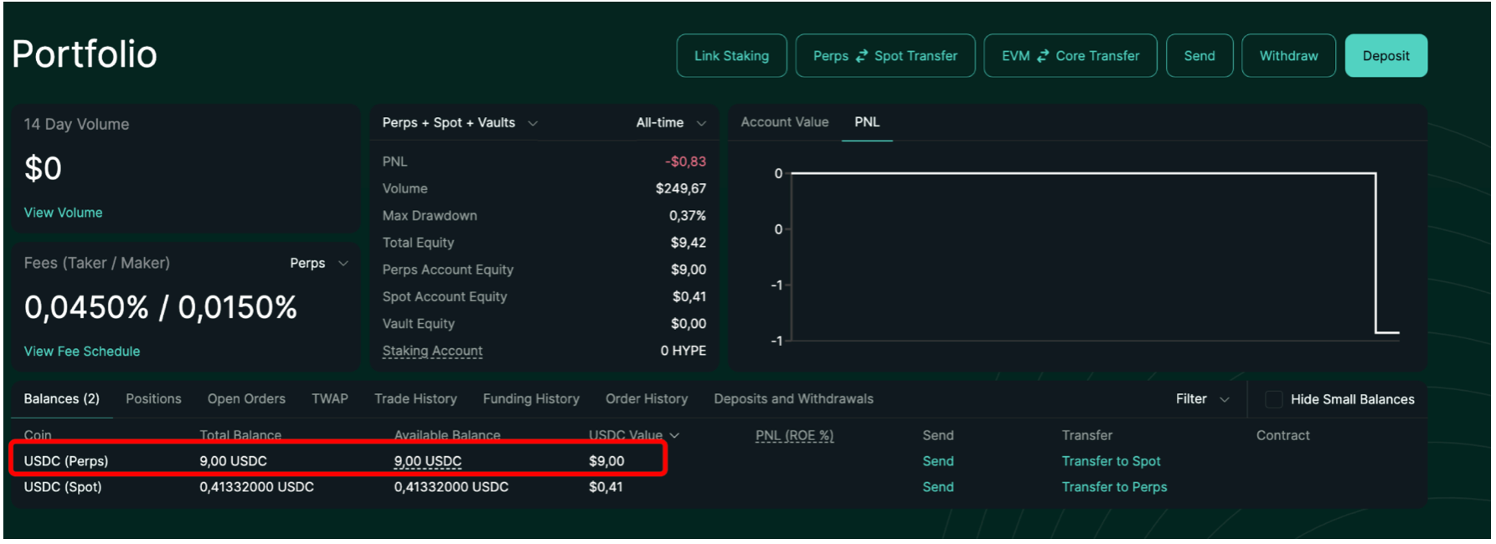
Task: Go to the Deposits and Withdrawals tab
Action: pyautogui.click(x=793, y=399)
